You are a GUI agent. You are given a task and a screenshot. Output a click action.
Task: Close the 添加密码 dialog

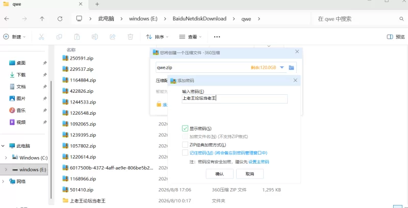pyautogui.click(x=295, y=81)
